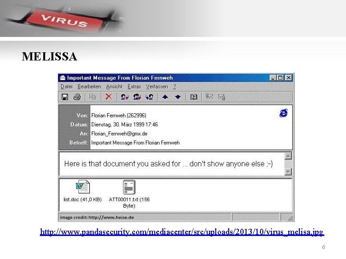Maximize the email message window
346x259 pixels.
coord(280,78)
